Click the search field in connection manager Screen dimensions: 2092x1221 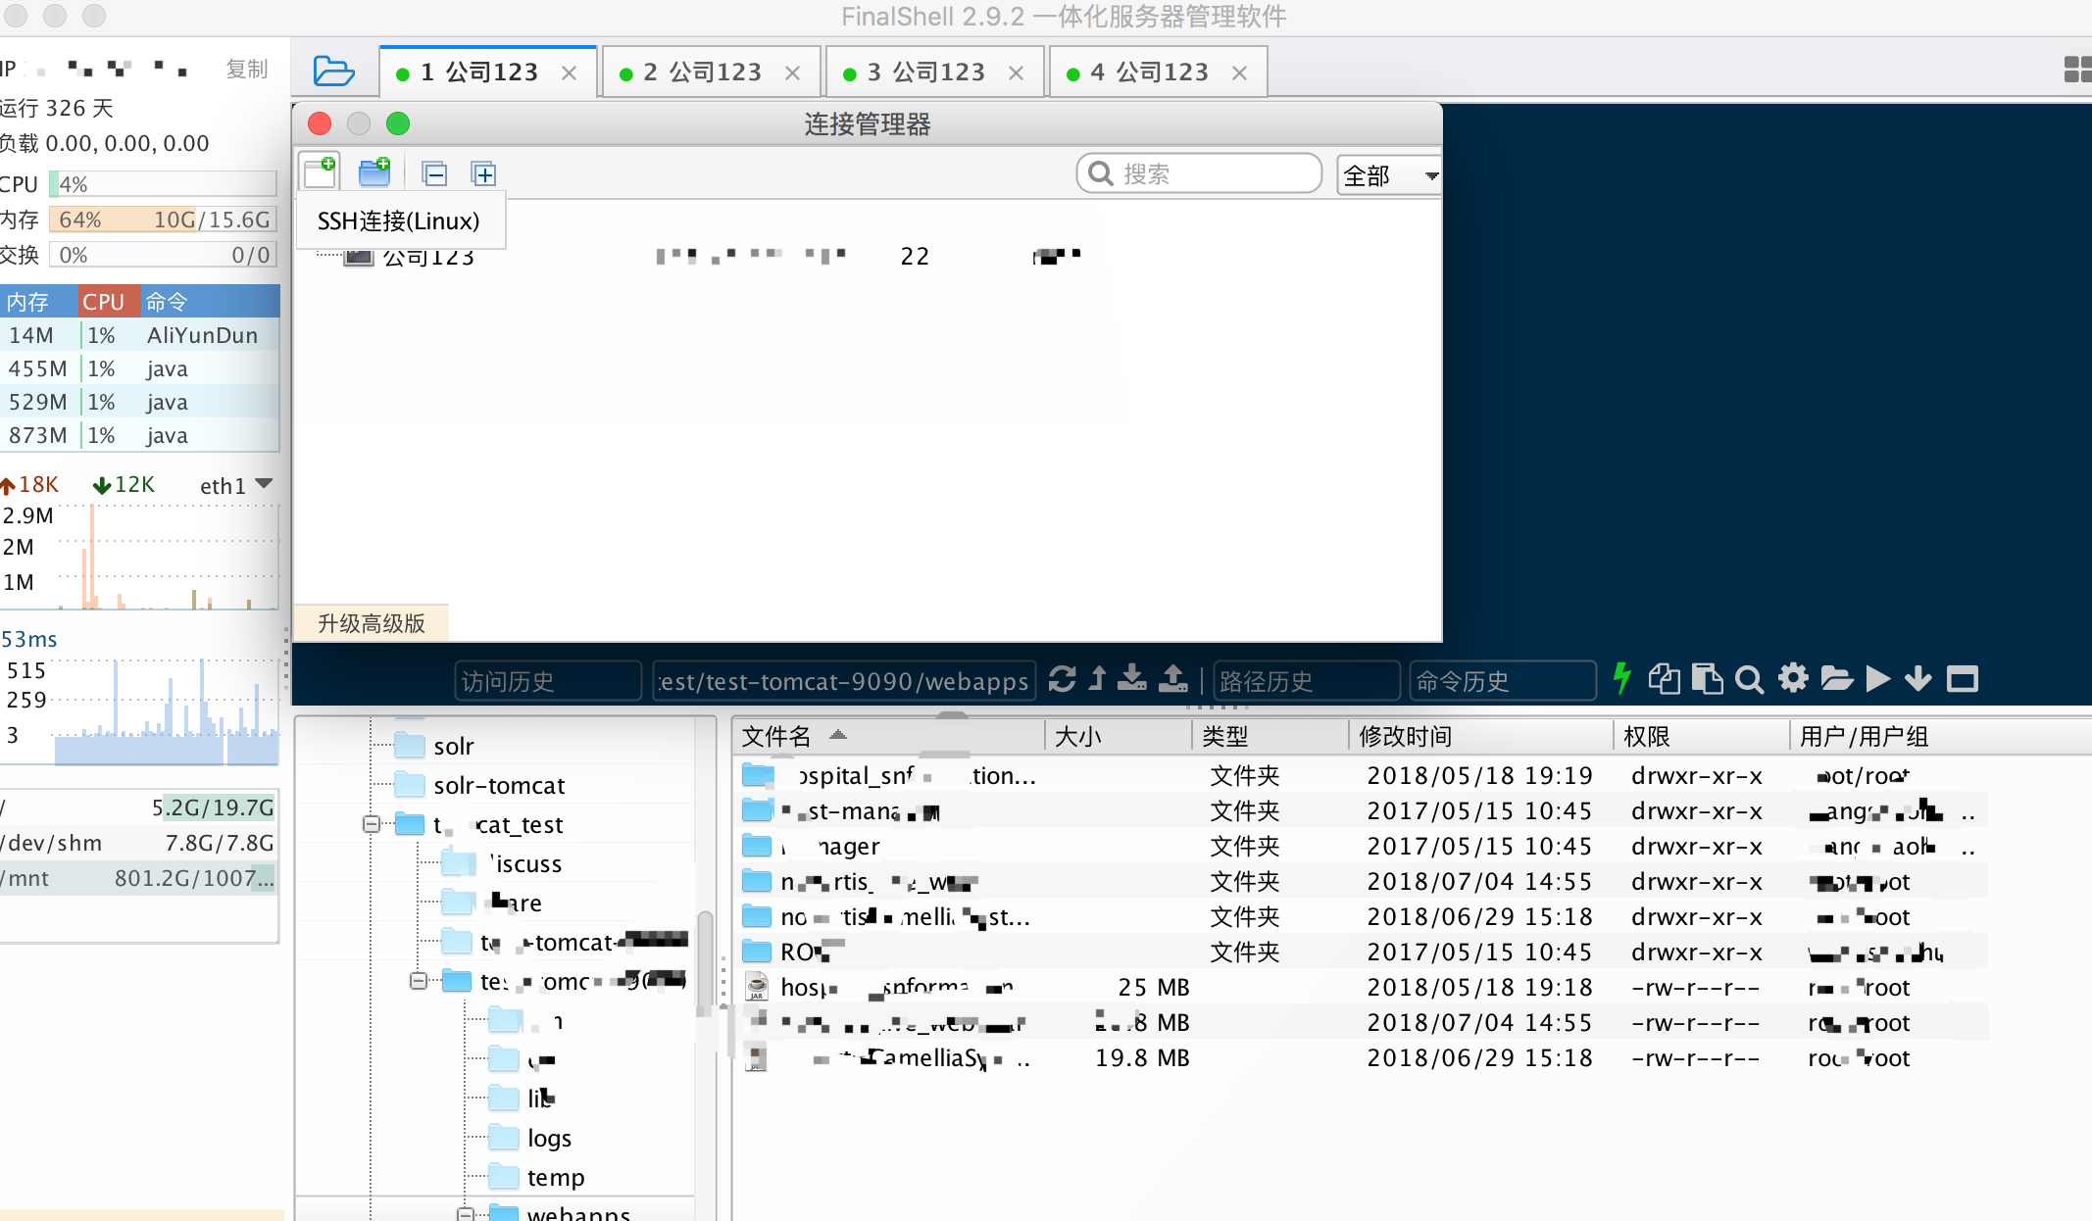[1199, 173]
